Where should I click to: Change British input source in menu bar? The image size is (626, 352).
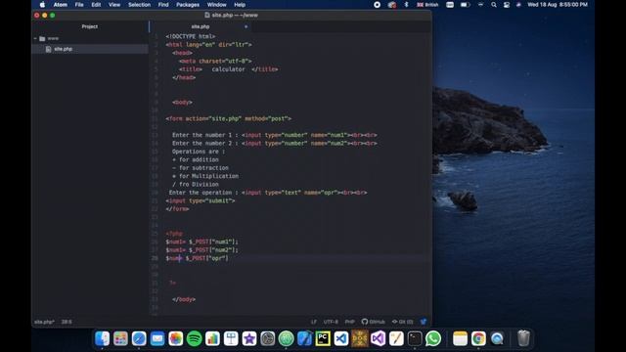pyautogui.click(x=427, y=5)
